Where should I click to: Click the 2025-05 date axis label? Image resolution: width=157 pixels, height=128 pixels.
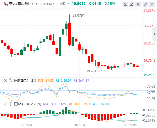coord(131,125)
